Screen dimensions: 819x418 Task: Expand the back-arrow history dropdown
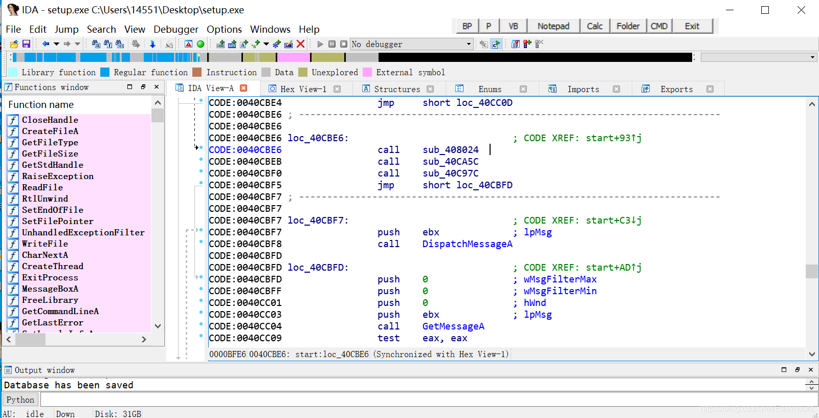(56, 44)
